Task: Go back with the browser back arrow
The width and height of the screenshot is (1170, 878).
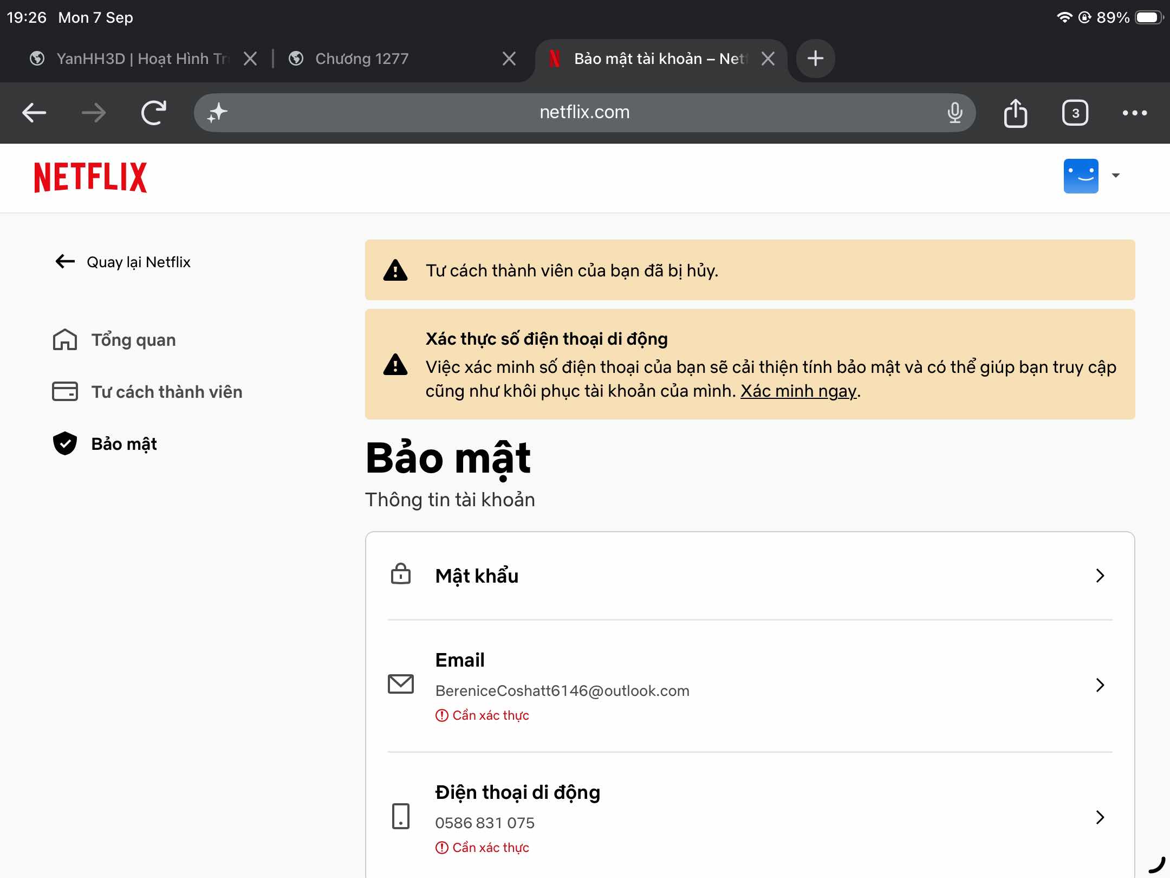Action: 34,113
